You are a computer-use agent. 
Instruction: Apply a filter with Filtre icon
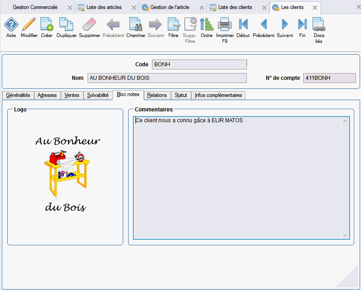coord(173,25)
